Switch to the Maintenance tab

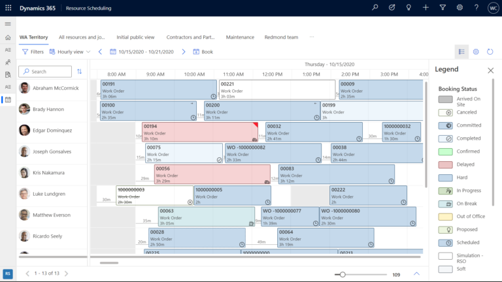tap(240, 37)
